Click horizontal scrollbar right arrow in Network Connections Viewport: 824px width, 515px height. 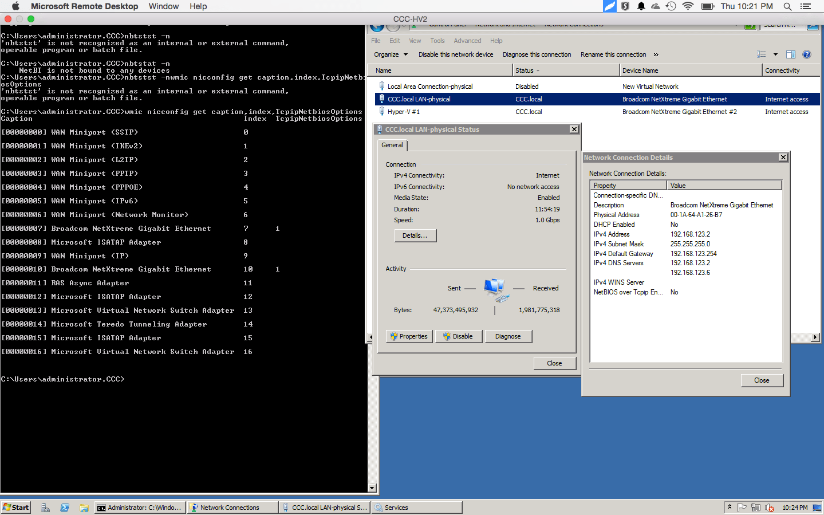[x=815, y=337]
